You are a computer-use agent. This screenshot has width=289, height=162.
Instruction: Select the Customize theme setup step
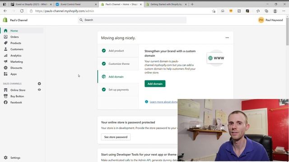[118, 64]
